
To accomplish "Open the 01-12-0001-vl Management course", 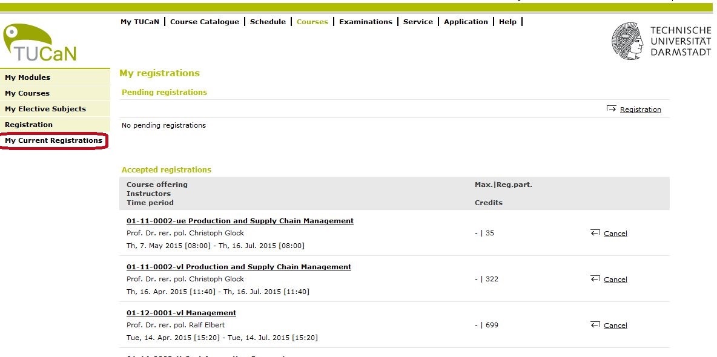I will 182,313.
